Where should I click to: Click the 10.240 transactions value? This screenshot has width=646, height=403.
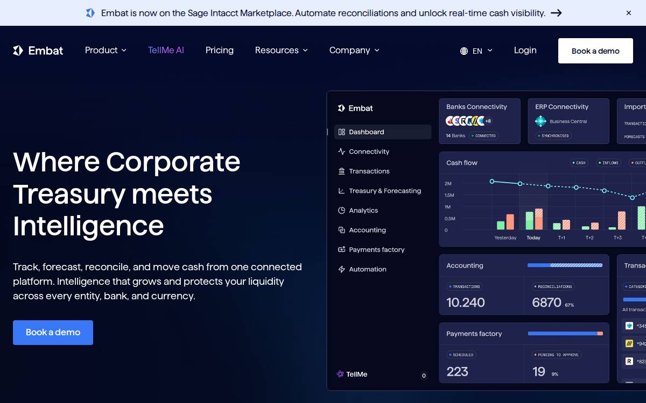click(466, 303)
